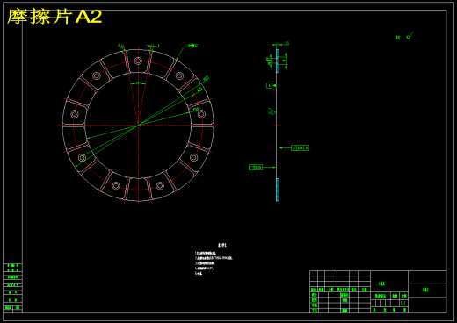
Task: Select the 1:1 scale cell in title block
Action: pos(403,303)
